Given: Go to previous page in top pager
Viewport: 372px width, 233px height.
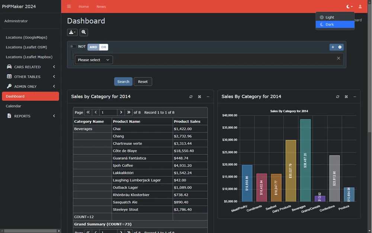Looking at the screenshot, I should tap(96, 112).
